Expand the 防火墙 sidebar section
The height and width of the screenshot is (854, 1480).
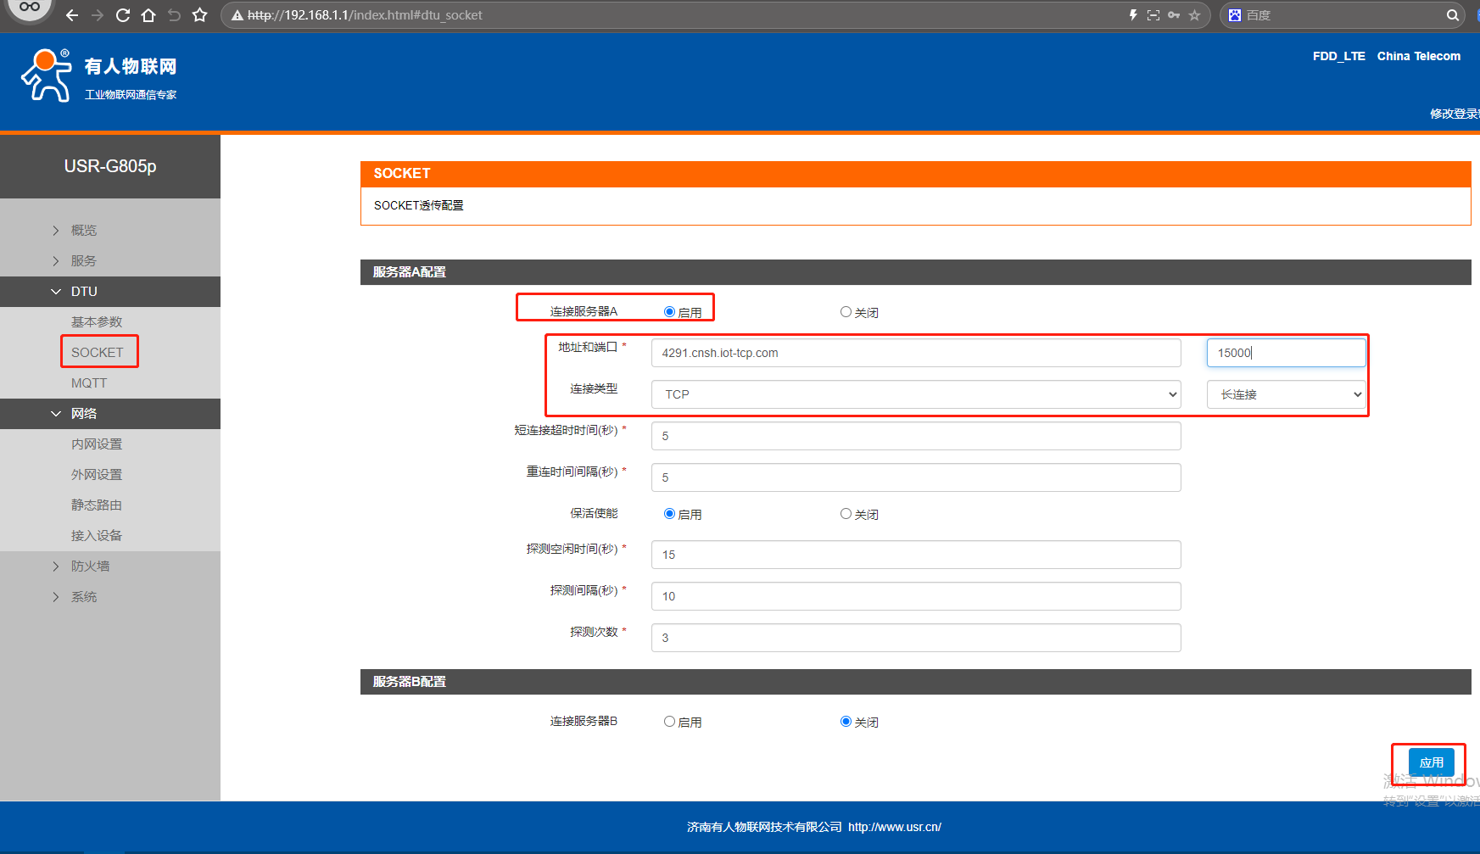click(x=90, y=567)
